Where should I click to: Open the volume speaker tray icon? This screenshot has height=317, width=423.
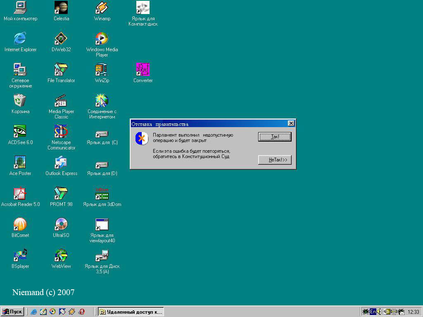(379, 312)
